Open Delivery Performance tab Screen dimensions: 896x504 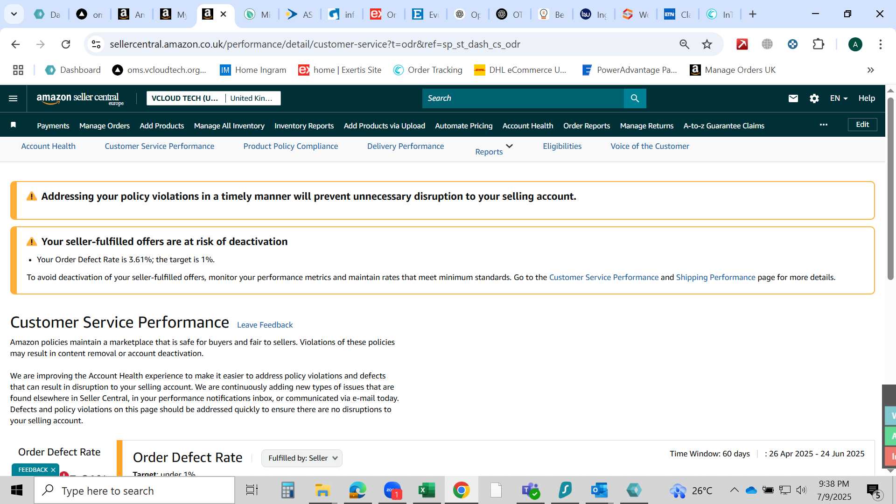pos(406,146)
